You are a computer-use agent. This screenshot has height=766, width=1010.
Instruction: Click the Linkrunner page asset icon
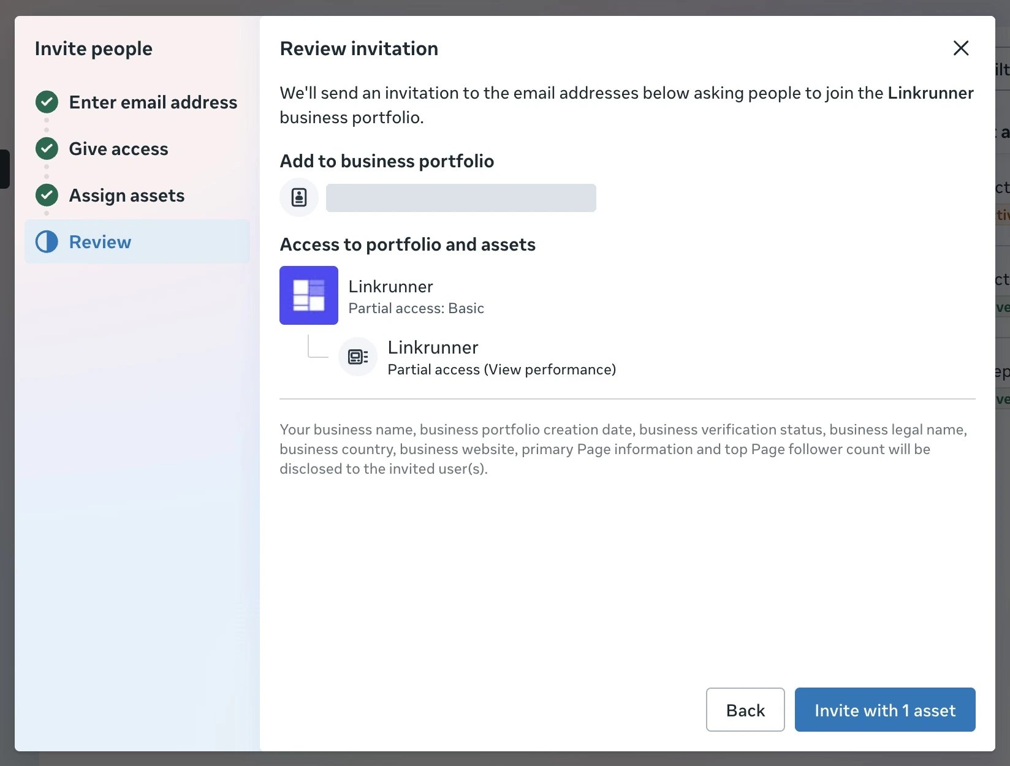tap(358, 357)
